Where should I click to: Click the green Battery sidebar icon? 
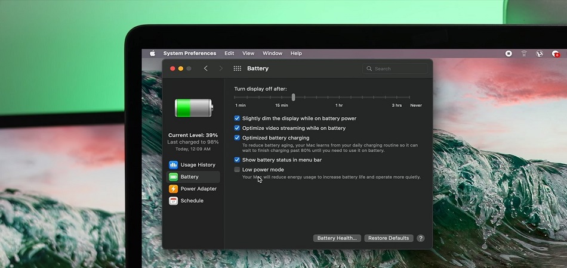coord(173,177)
